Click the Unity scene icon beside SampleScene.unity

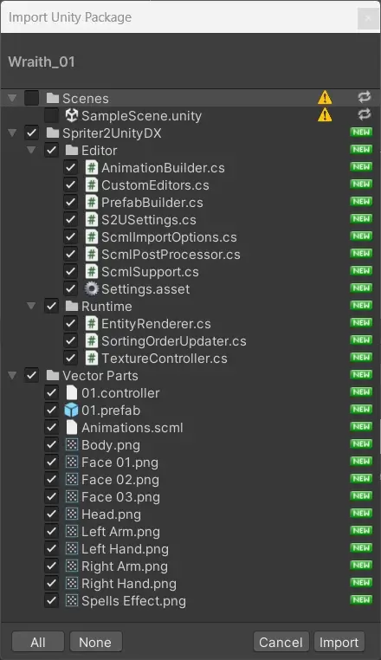(72, 115)
